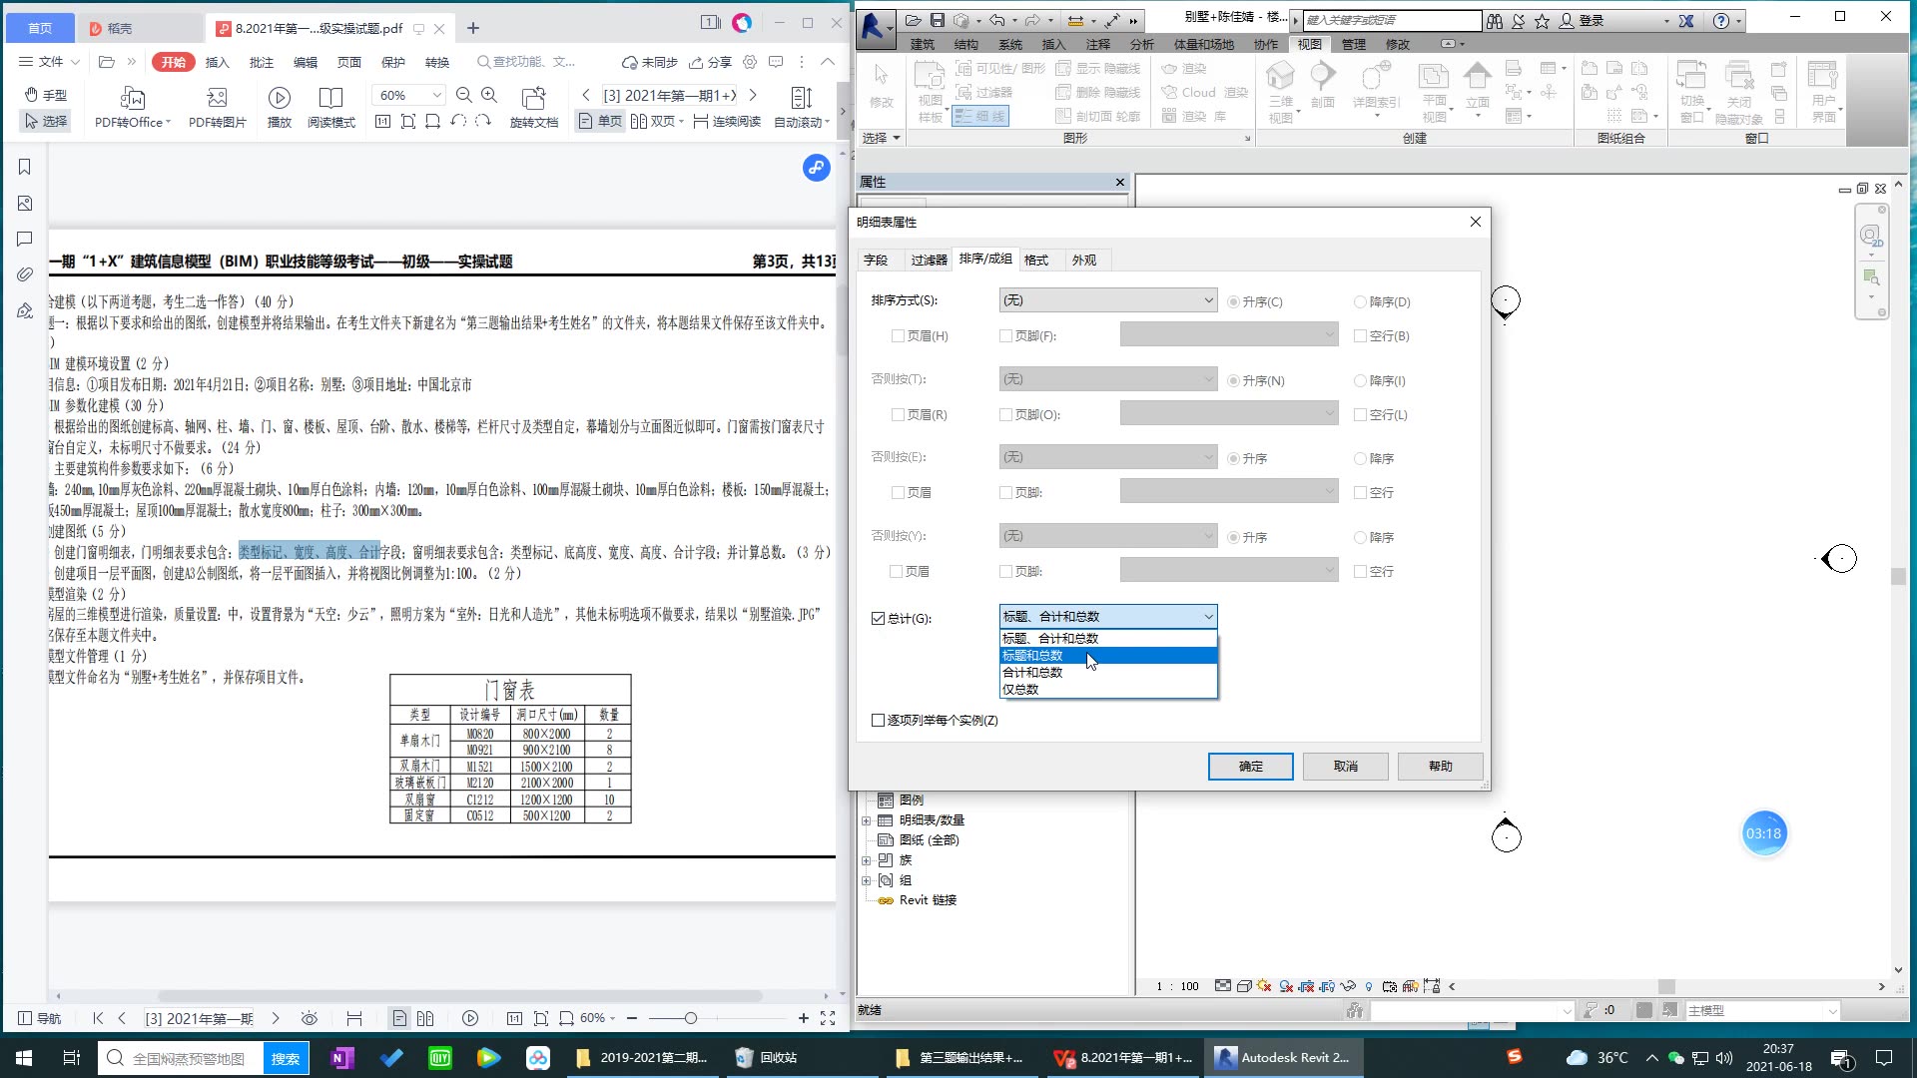Open the 排序方式 combo box
1917x1078 pixels.
(1107, 300)
